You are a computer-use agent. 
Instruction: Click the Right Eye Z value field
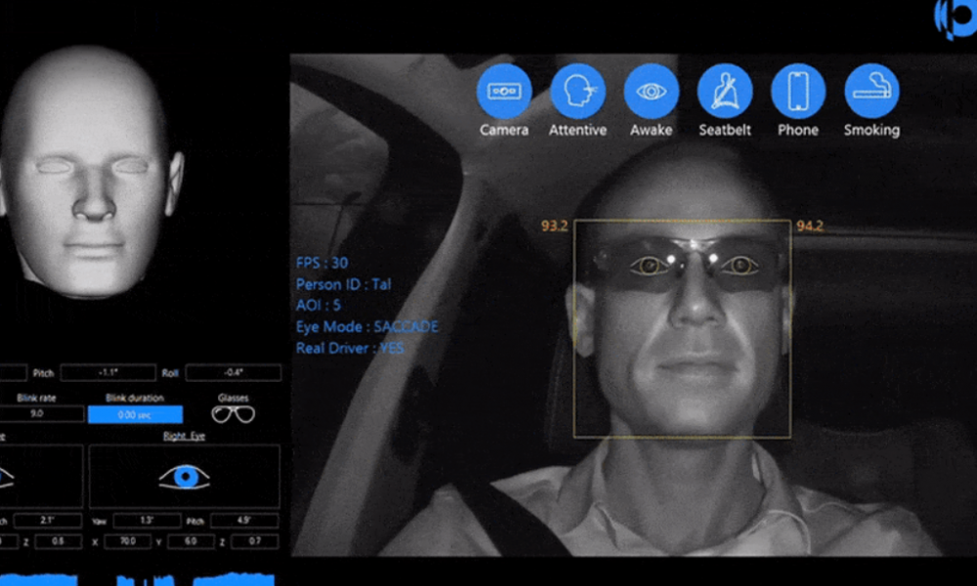(255, 542)
